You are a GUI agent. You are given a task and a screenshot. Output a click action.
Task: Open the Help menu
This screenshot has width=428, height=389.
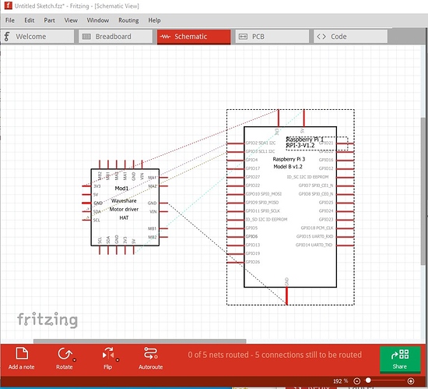(154, 20)
